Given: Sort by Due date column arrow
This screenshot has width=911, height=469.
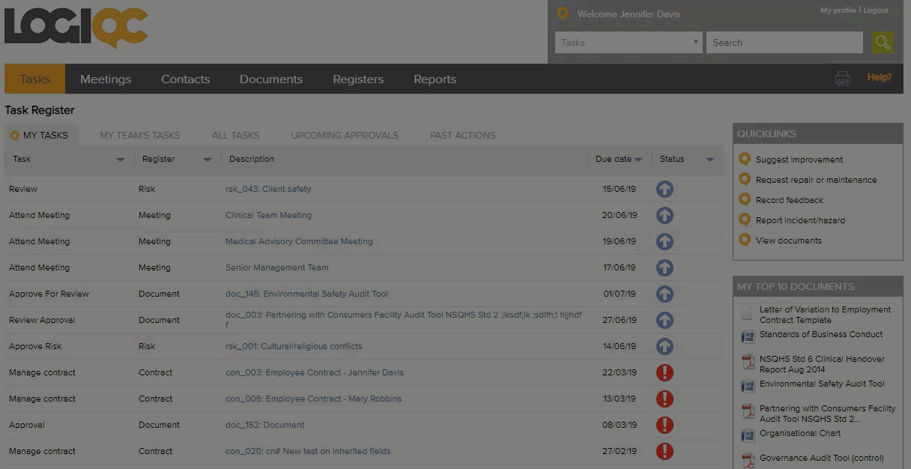Looking at the screenshot, I should point(638,160).
